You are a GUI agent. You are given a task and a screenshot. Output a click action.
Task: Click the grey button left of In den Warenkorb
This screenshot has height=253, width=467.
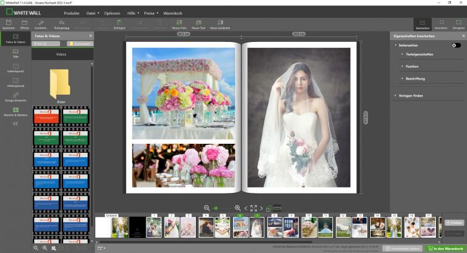(403, 248)
